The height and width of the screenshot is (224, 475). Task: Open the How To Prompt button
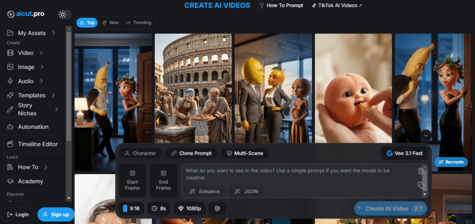point(281,6)
